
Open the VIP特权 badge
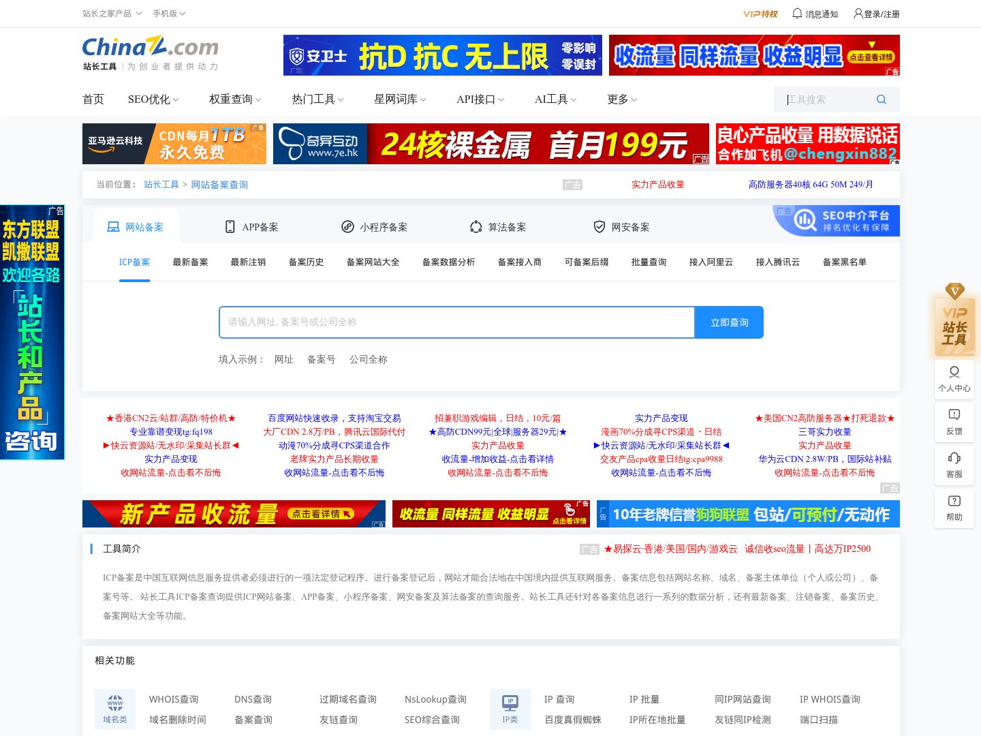click(760, 14)
